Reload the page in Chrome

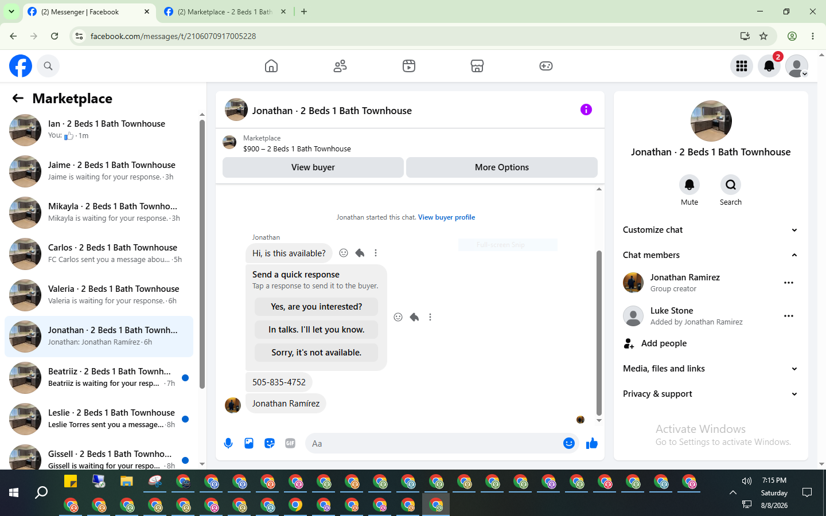54,36
